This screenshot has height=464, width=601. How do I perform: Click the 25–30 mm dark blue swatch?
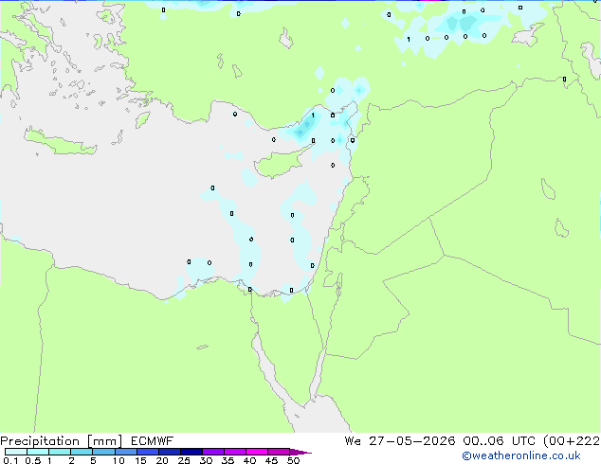pyautogui.click(x=191, y=452)
